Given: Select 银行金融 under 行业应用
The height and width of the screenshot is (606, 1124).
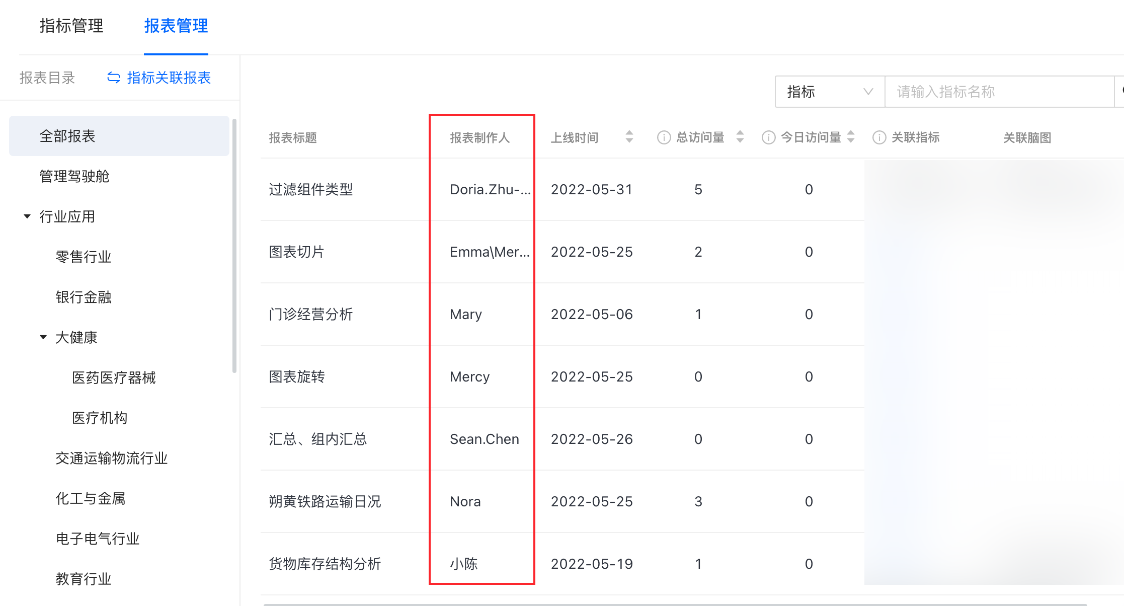Looking at the screenshot, I should [x=84, y=297].
